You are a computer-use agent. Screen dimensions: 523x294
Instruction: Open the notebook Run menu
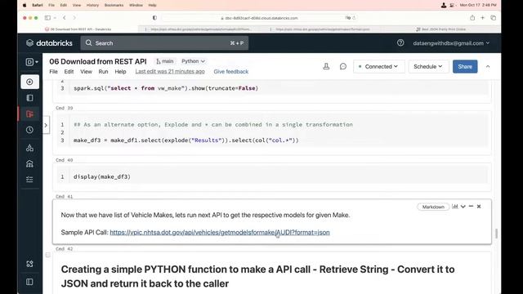point(103,72)
